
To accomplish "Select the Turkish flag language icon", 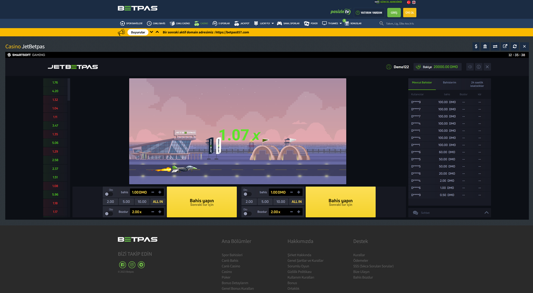I will [x=409, y=2].
